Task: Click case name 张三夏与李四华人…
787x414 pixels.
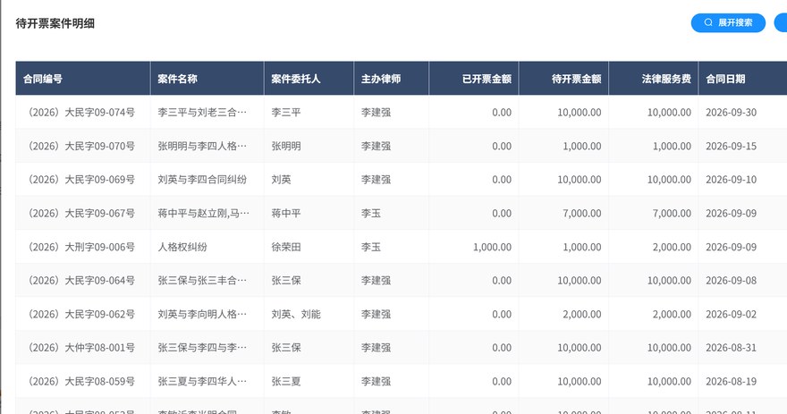Action: [202, 382]
